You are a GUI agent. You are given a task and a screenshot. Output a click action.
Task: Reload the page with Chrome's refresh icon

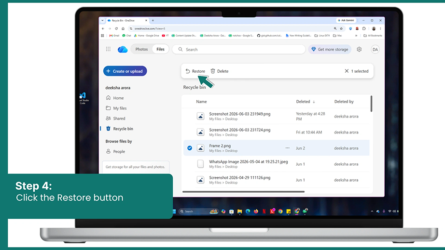point(116,28)
